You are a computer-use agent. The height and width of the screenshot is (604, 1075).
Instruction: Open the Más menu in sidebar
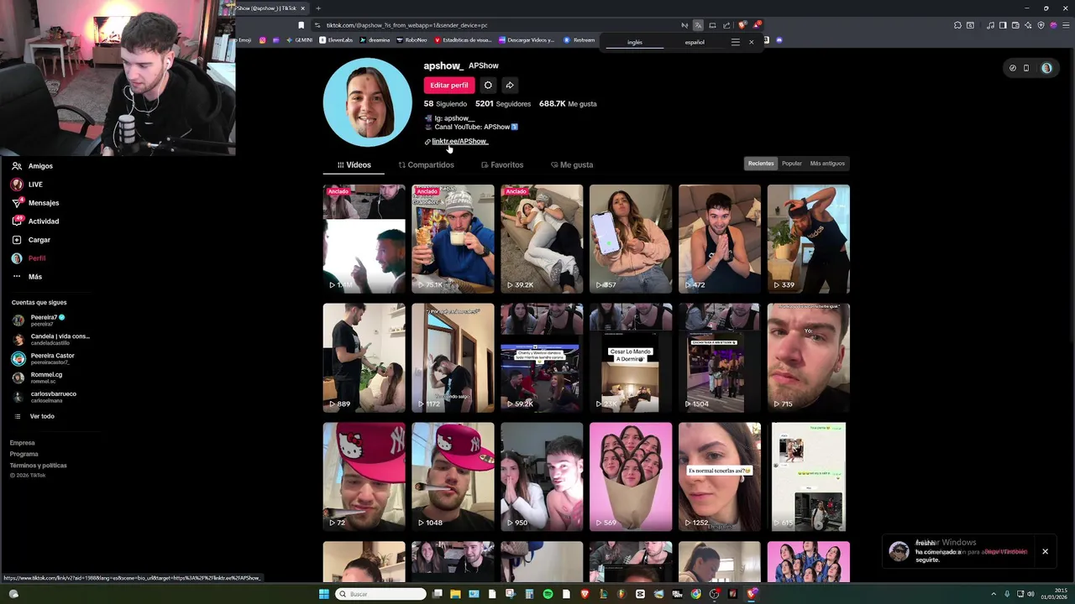(27, 277)
